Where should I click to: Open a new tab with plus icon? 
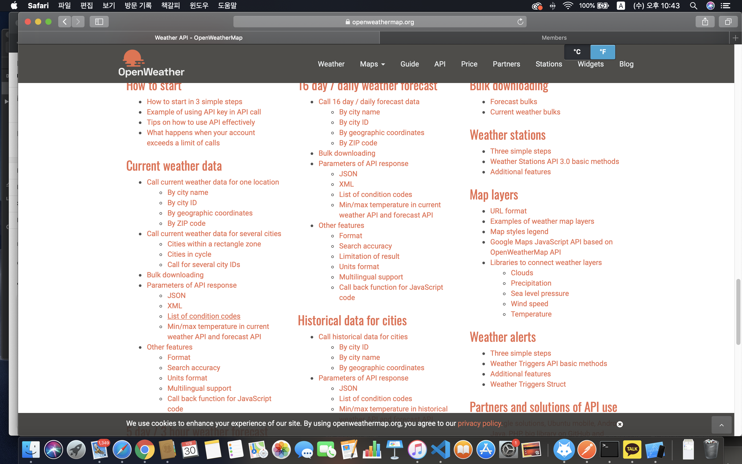735,38
